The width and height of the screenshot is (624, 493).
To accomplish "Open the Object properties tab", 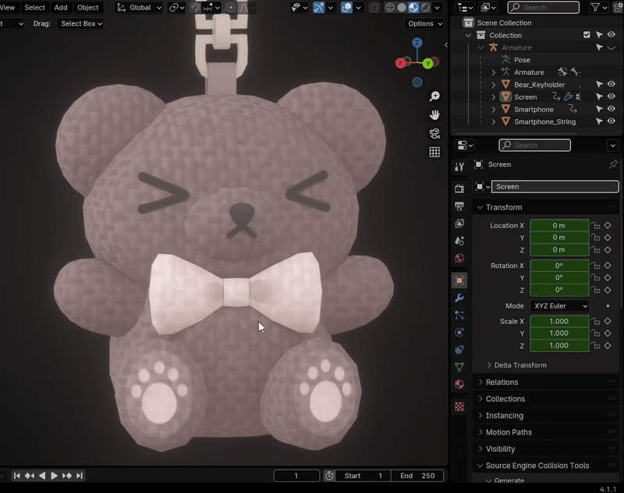I will 459,280.
